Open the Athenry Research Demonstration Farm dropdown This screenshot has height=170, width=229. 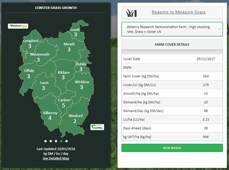pyautogui.click(x=172, y=29)
